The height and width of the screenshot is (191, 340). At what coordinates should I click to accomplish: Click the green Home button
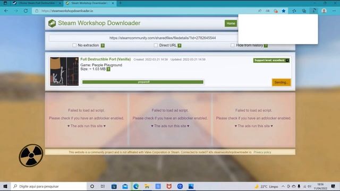pos(231,23)
